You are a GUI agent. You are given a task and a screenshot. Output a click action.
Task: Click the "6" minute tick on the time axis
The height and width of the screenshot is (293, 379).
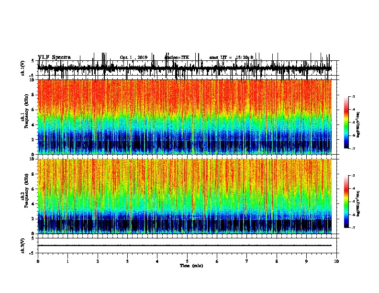pyautogui.click(x=217, y=261)
